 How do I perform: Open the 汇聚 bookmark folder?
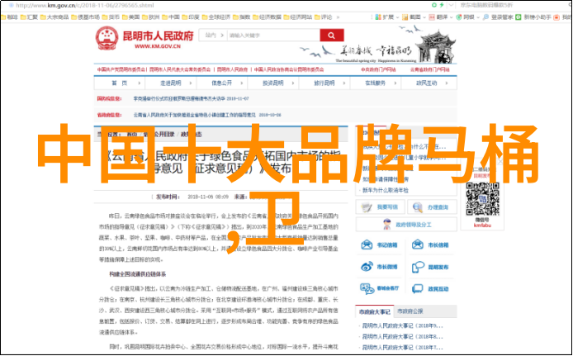point(29,17)
